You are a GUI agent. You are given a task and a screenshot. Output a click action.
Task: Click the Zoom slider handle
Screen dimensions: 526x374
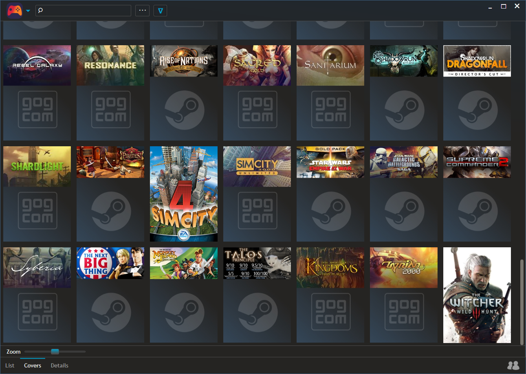coord(55,352)
